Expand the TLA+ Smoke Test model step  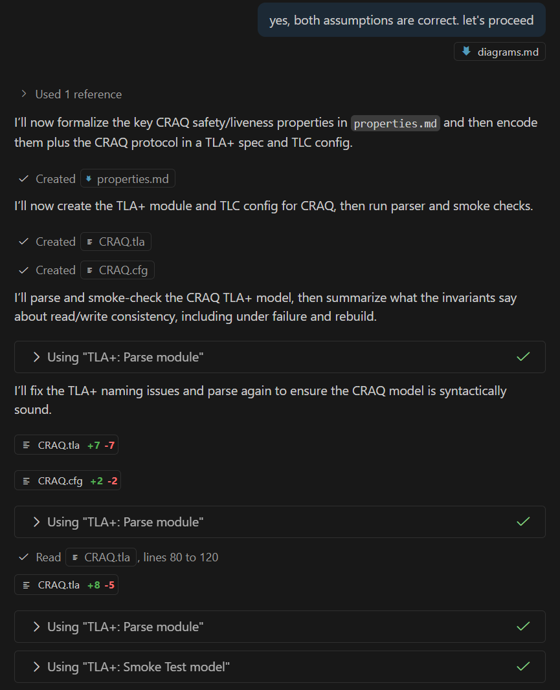point(138,667)
